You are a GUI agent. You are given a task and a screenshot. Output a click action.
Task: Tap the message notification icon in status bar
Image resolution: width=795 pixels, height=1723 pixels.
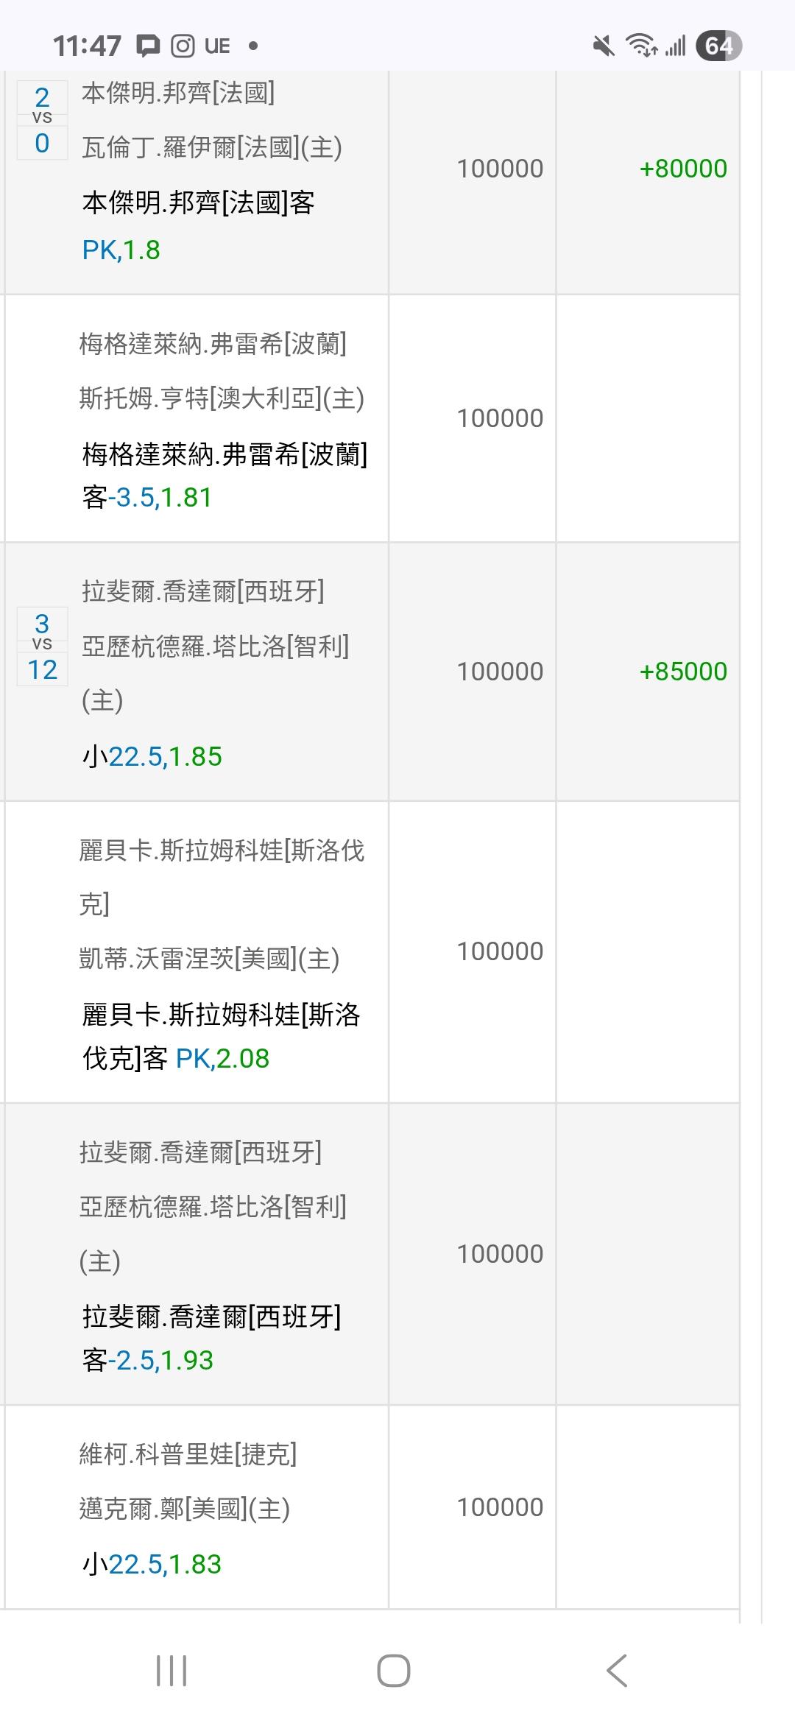tap(148, 46)
